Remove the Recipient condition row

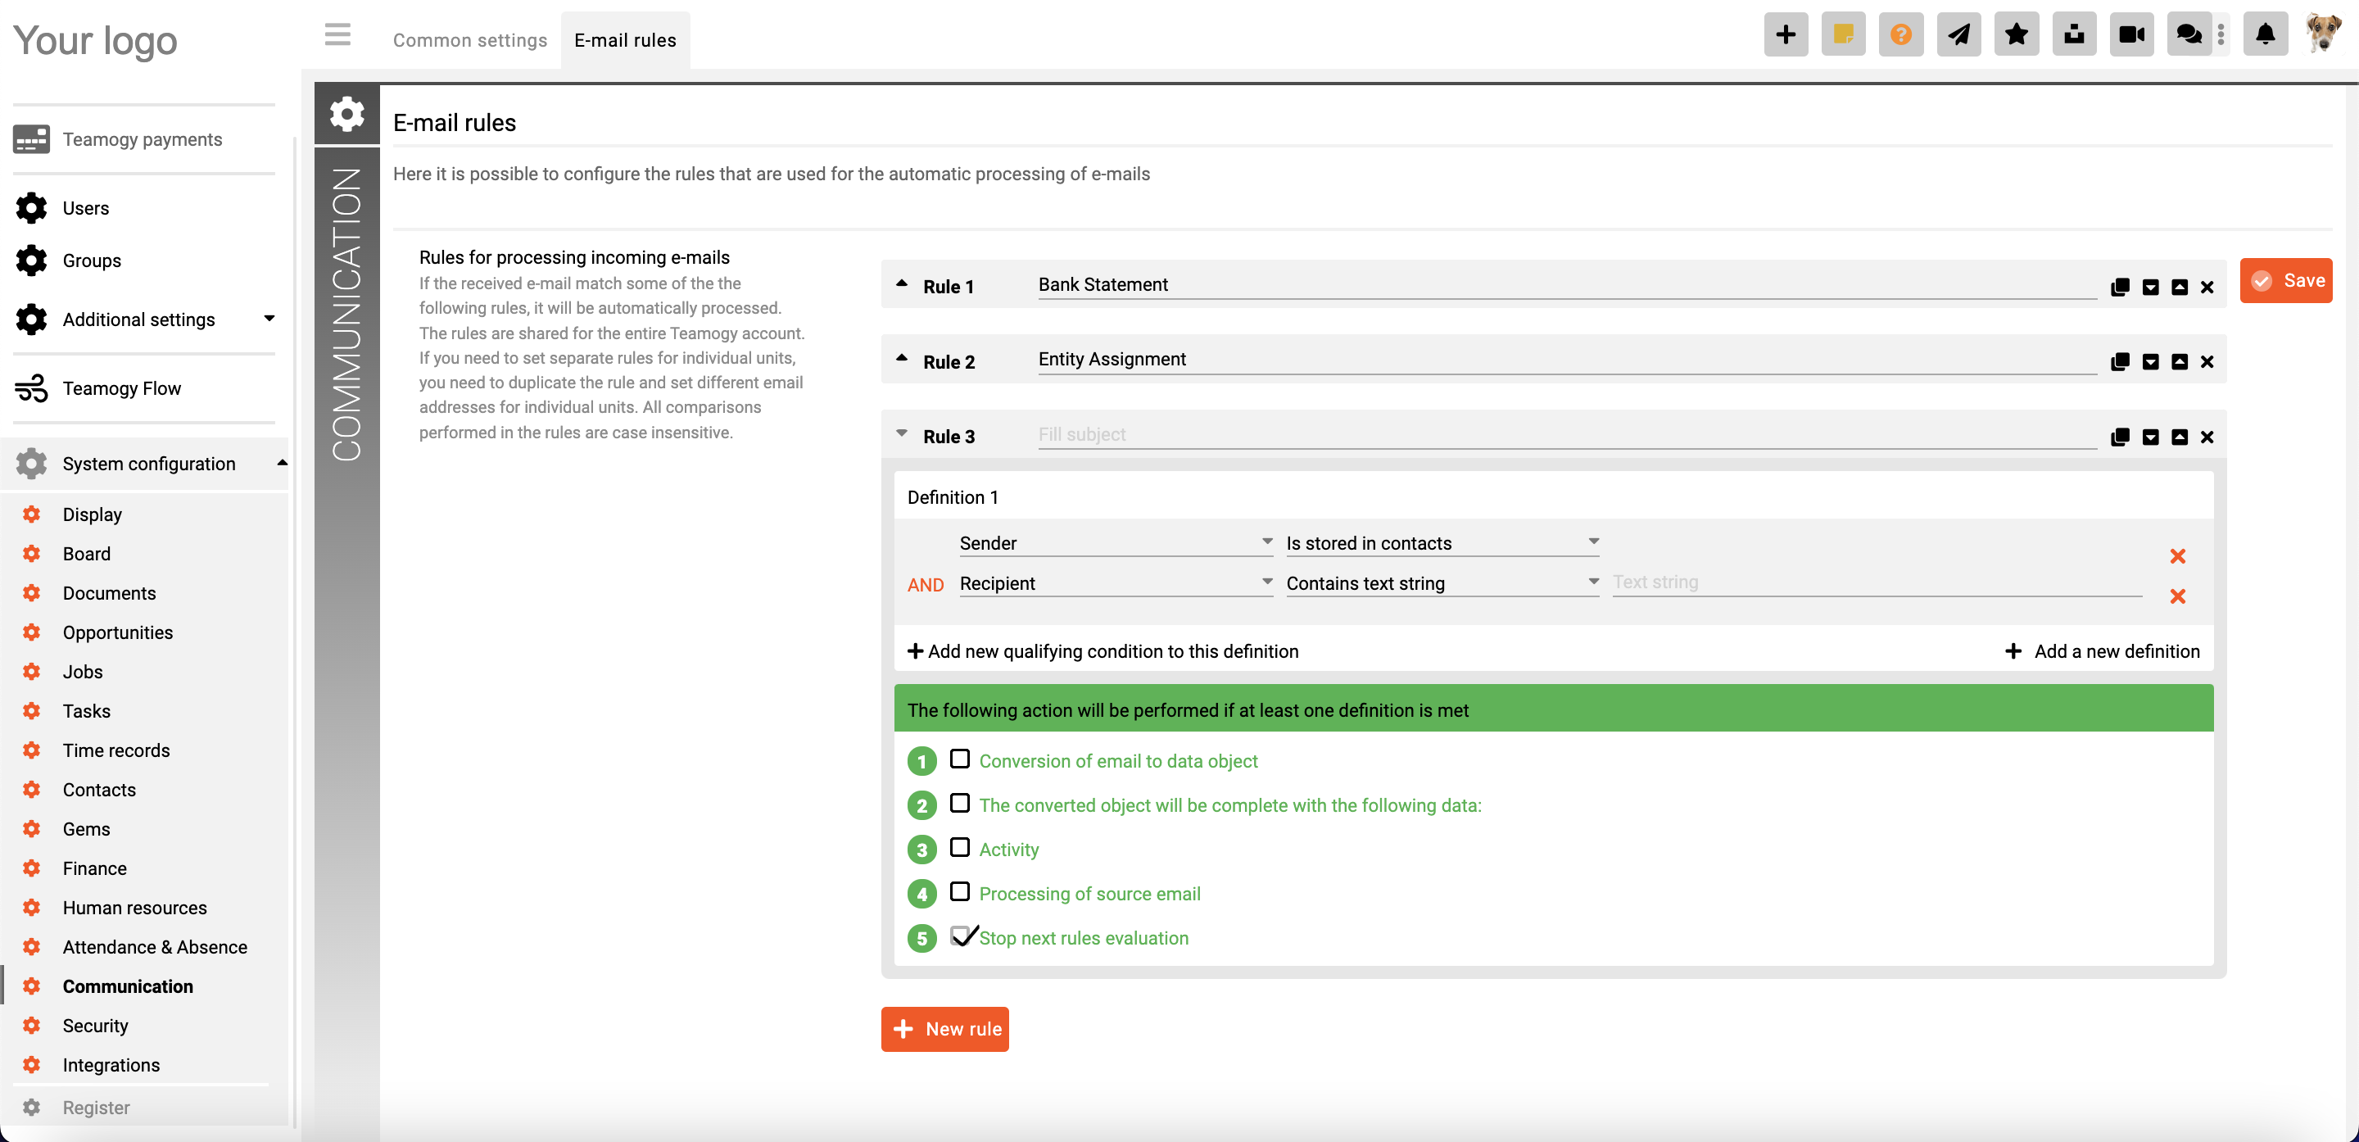pyautogui.click(x=2177, y=596)
